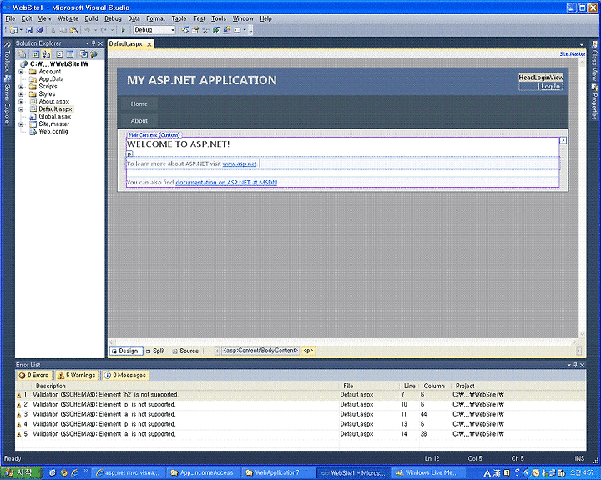Expand the Styles folder node
Image resolution: width=601 pixels, height=480 pixels.
[x=21, y=94]
